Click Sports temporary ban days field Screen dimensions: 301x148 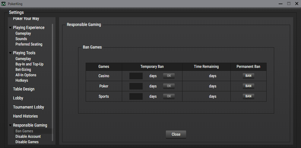click(136, 96)
